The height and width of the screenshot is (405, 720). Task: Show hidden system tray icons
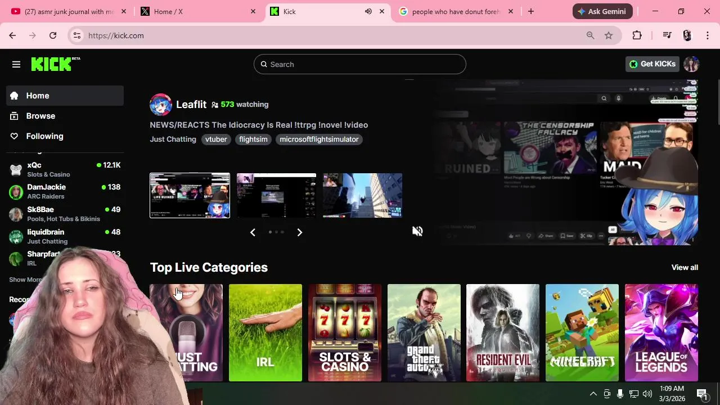tap(593, 394)
